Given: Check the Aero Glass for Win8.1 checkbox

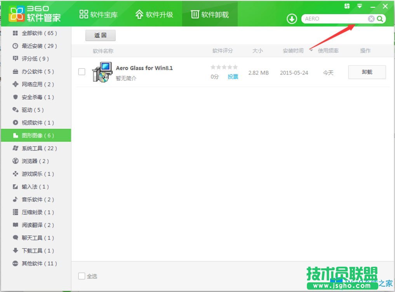Looking at the screenshot, I should point(82,71).
